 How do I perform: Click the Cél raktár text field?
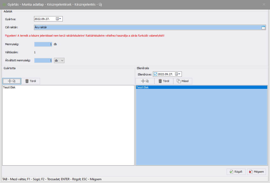pos(146,28)
